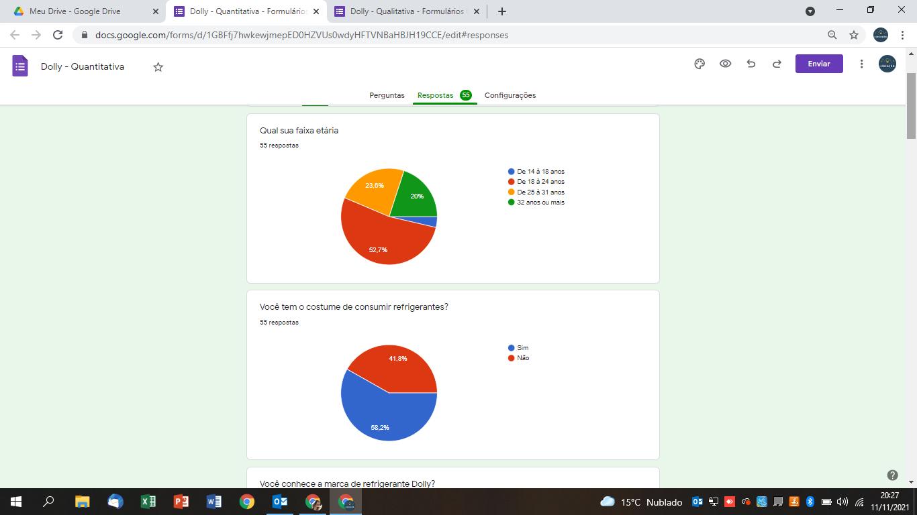Open File Explorer from the taskbar
Image resolution: width=917 pixels, height=515 pixels.
pos(82,502)
